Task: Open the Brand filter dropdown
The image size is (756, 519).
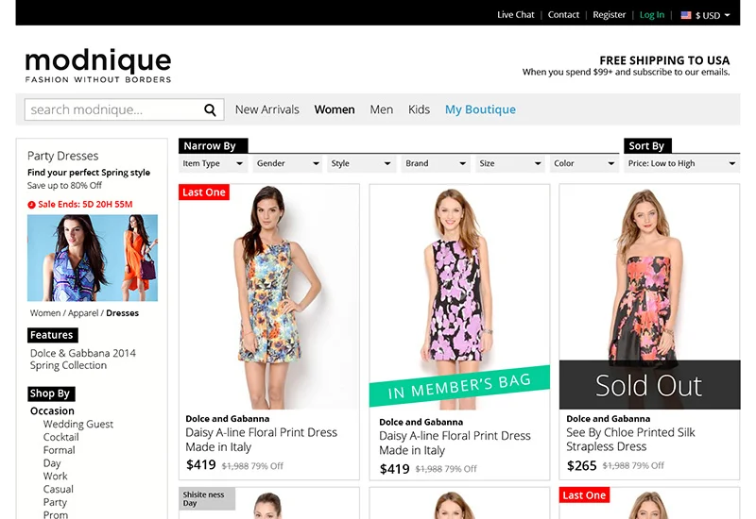Action: [x=436, y=163]
